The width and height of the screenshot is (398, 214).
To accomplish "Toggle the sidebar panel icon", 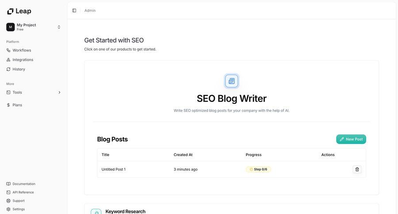I will pyautogui.click(x=74, y=11).
